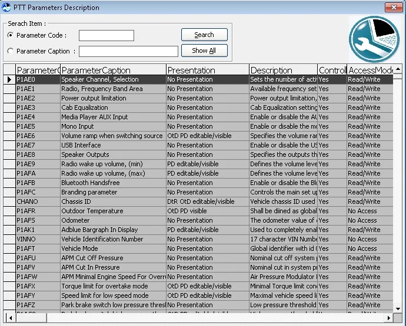Click 'No Access' cell in the Odometer row
Screen dimensions: 406x326
(370, 220)
